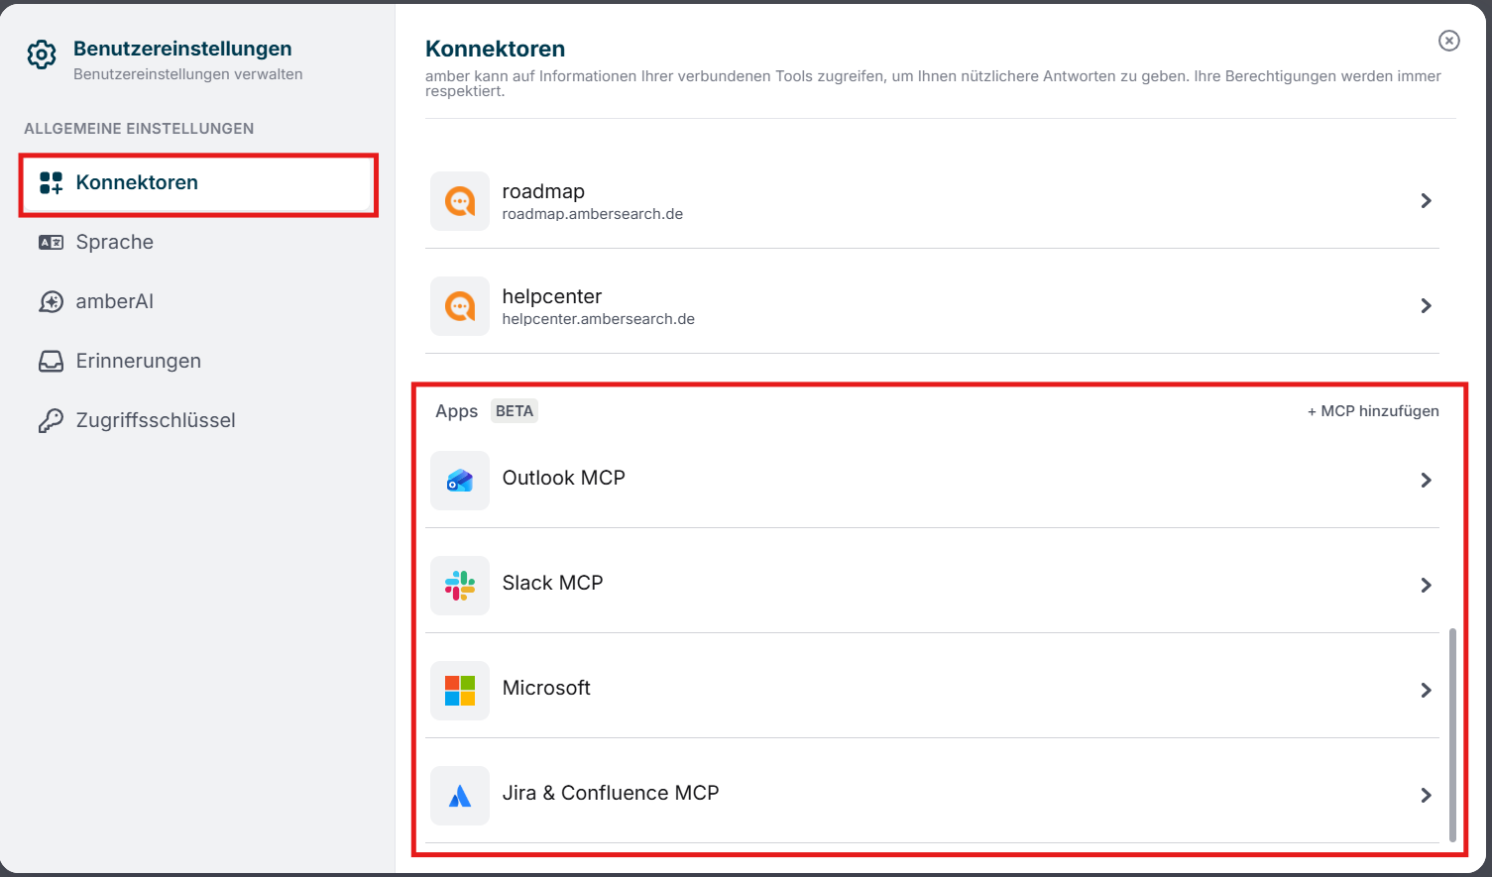The width and height of the screenshot is (1492, 877).
Task: Click the Microsoft row label
Action: click(546, 688)
